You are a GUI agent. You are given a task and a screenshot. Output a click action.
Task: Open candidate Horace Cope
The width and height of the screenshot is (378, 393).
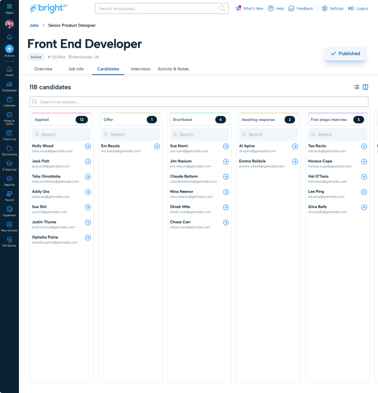320,161
